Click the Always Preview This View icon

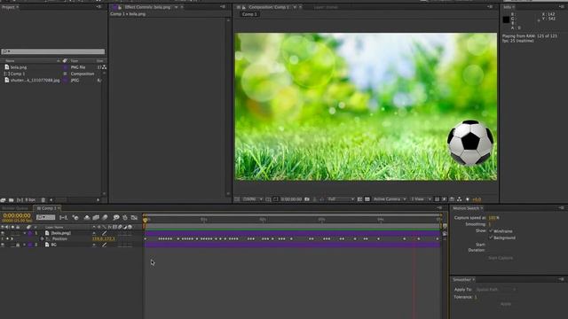(x=237, y=199)
